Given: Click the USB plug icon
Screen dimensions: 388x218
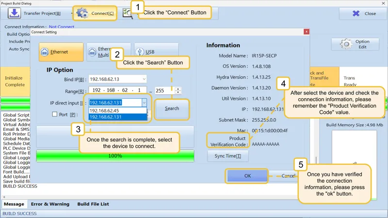Looking at the screenshot, I should [x=140, y=52].
